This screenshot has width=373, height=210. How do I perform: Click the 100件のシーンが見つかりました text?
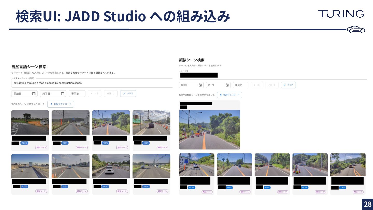coord(28,104)
